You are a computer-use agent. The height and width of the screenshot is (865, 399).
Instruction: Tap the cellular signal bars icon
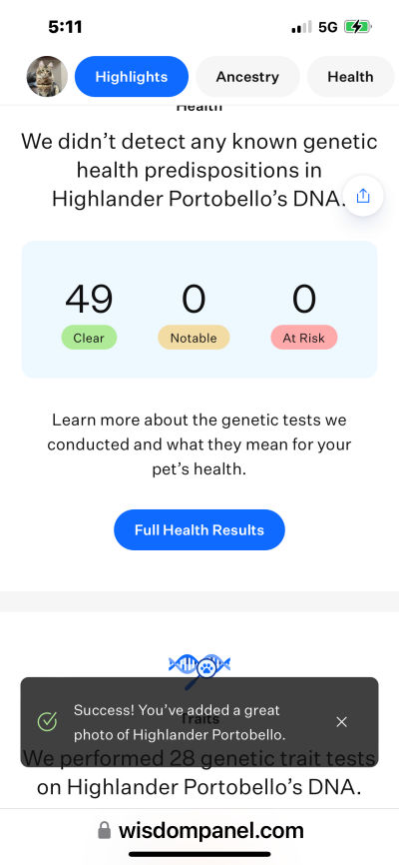(x=301, y=27)
